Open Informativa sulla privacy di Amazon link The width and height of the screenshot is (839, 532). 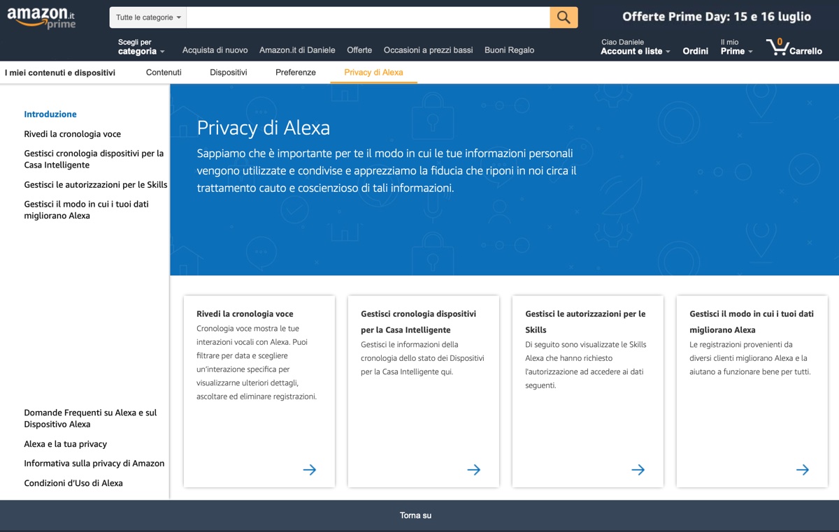[94, 464]
